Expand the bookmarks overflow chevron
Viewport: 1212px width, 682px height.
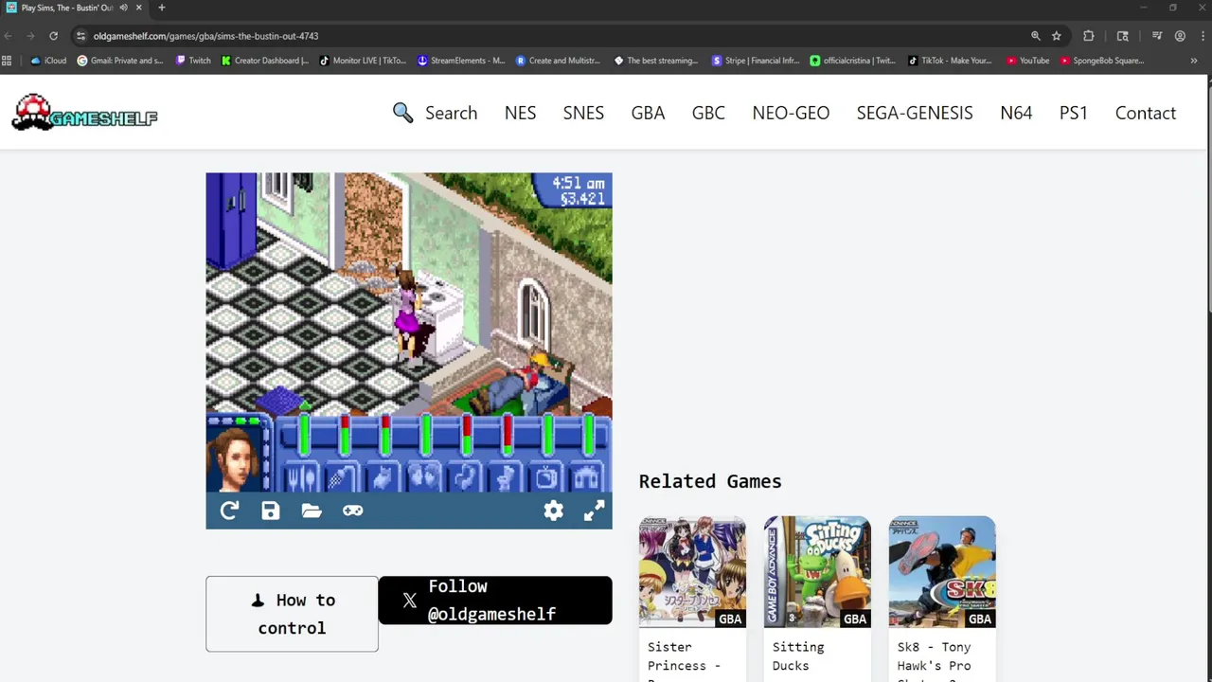[x=1194, y=61]
